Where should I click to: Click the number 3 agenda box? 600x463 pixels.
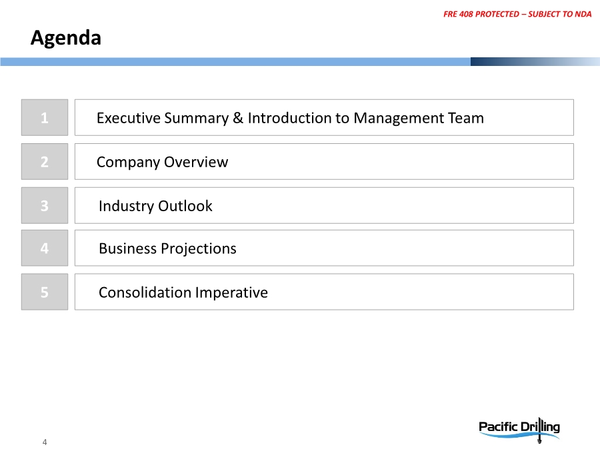(44, 206)
